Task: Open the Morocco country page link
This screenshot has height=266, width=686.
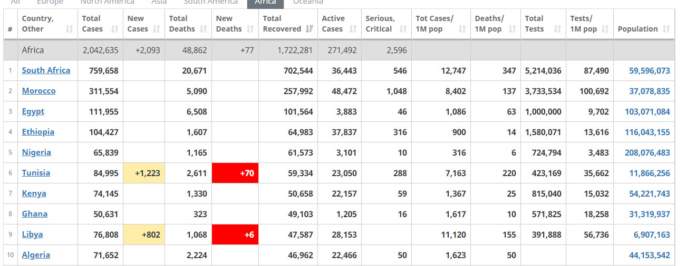Action: pyautogui.click(x=38, y=91)
